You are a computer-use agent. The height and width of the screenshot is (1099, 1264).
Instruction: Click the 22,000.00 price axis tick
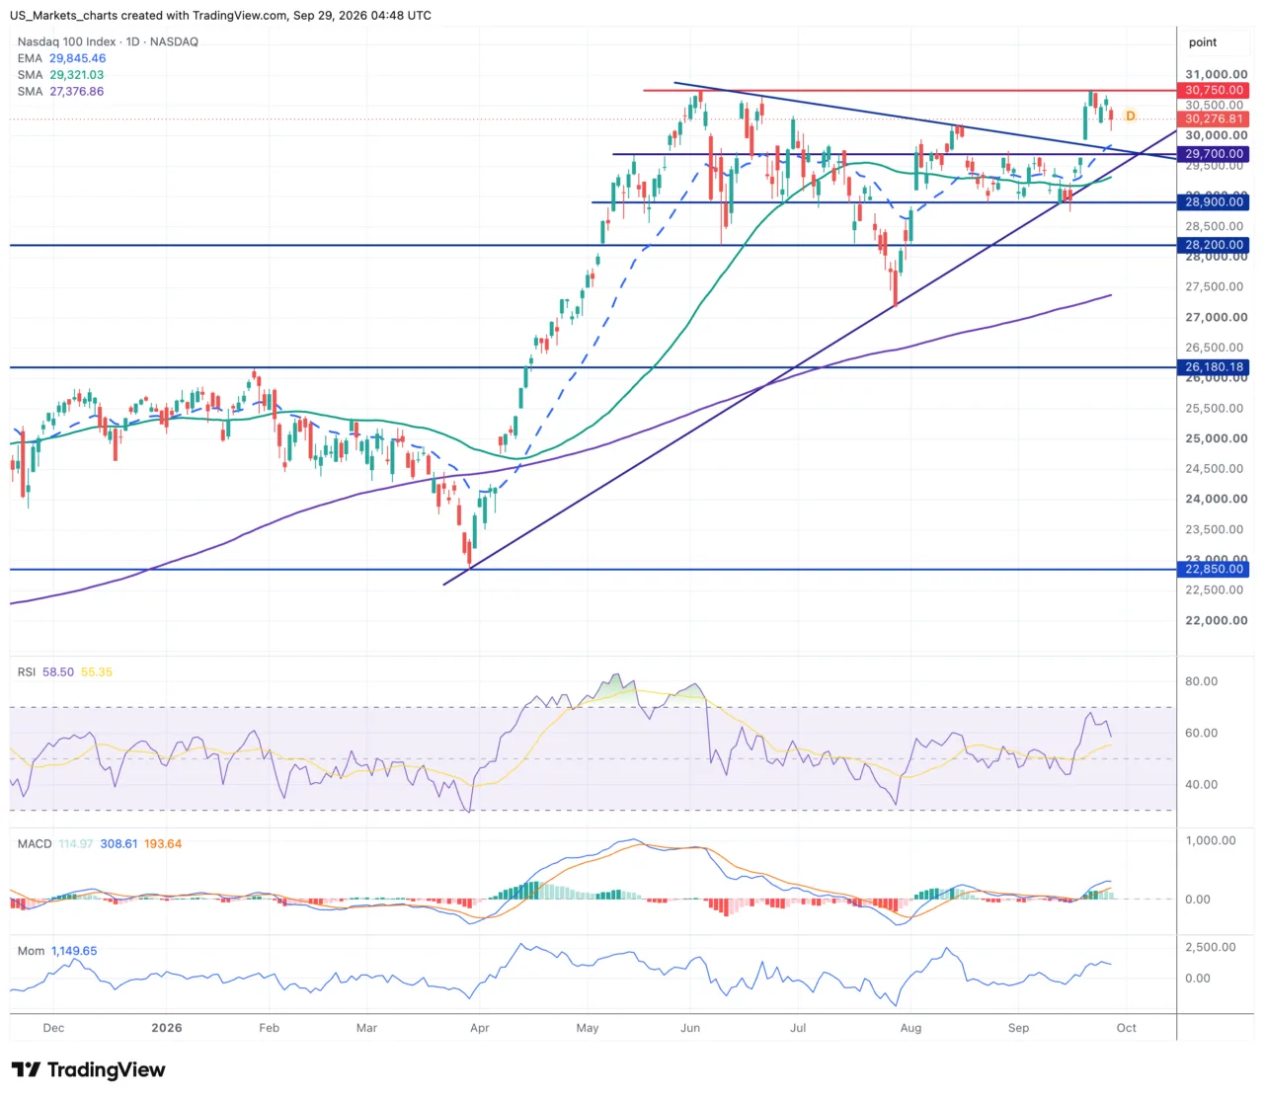coord(1217,620)
